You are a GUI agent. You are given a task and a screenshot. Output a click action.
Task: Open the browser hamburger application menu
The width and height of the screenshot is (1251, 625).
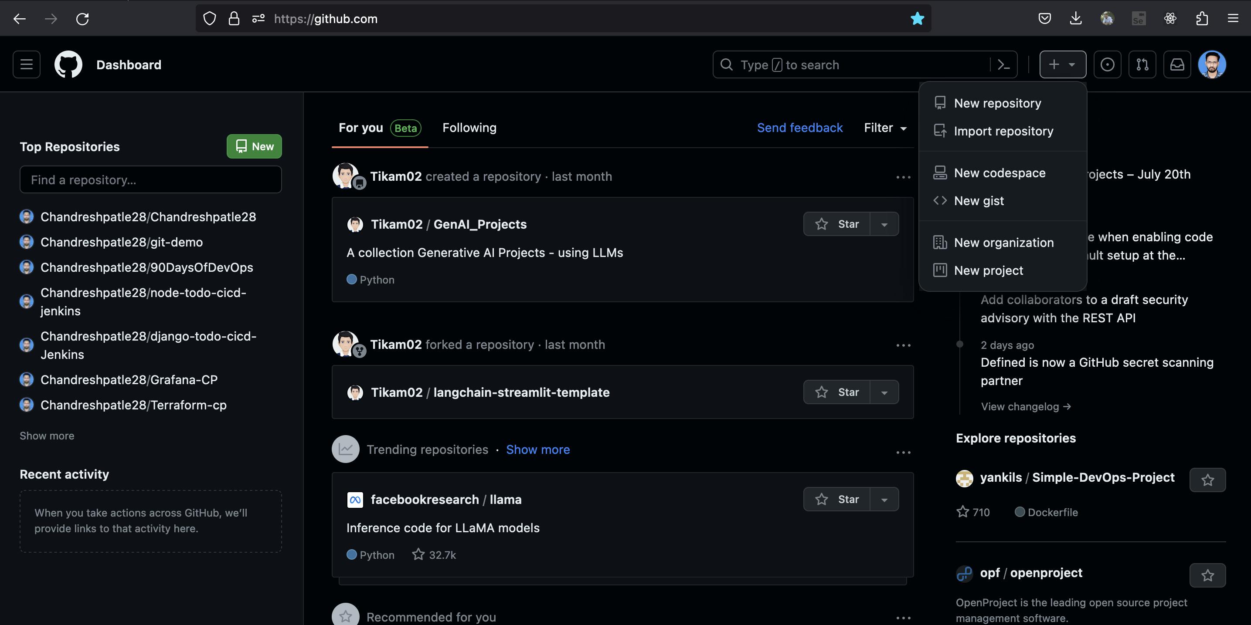1233,18
